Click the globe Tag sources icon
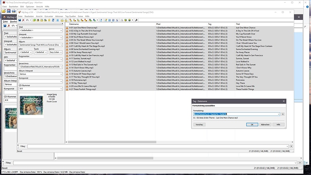Image resolution: width=311 pixels, height=175 pixels. 129,20
